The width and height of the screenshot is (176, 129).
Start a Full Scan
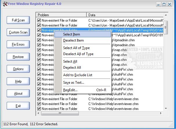click(18, 20)
